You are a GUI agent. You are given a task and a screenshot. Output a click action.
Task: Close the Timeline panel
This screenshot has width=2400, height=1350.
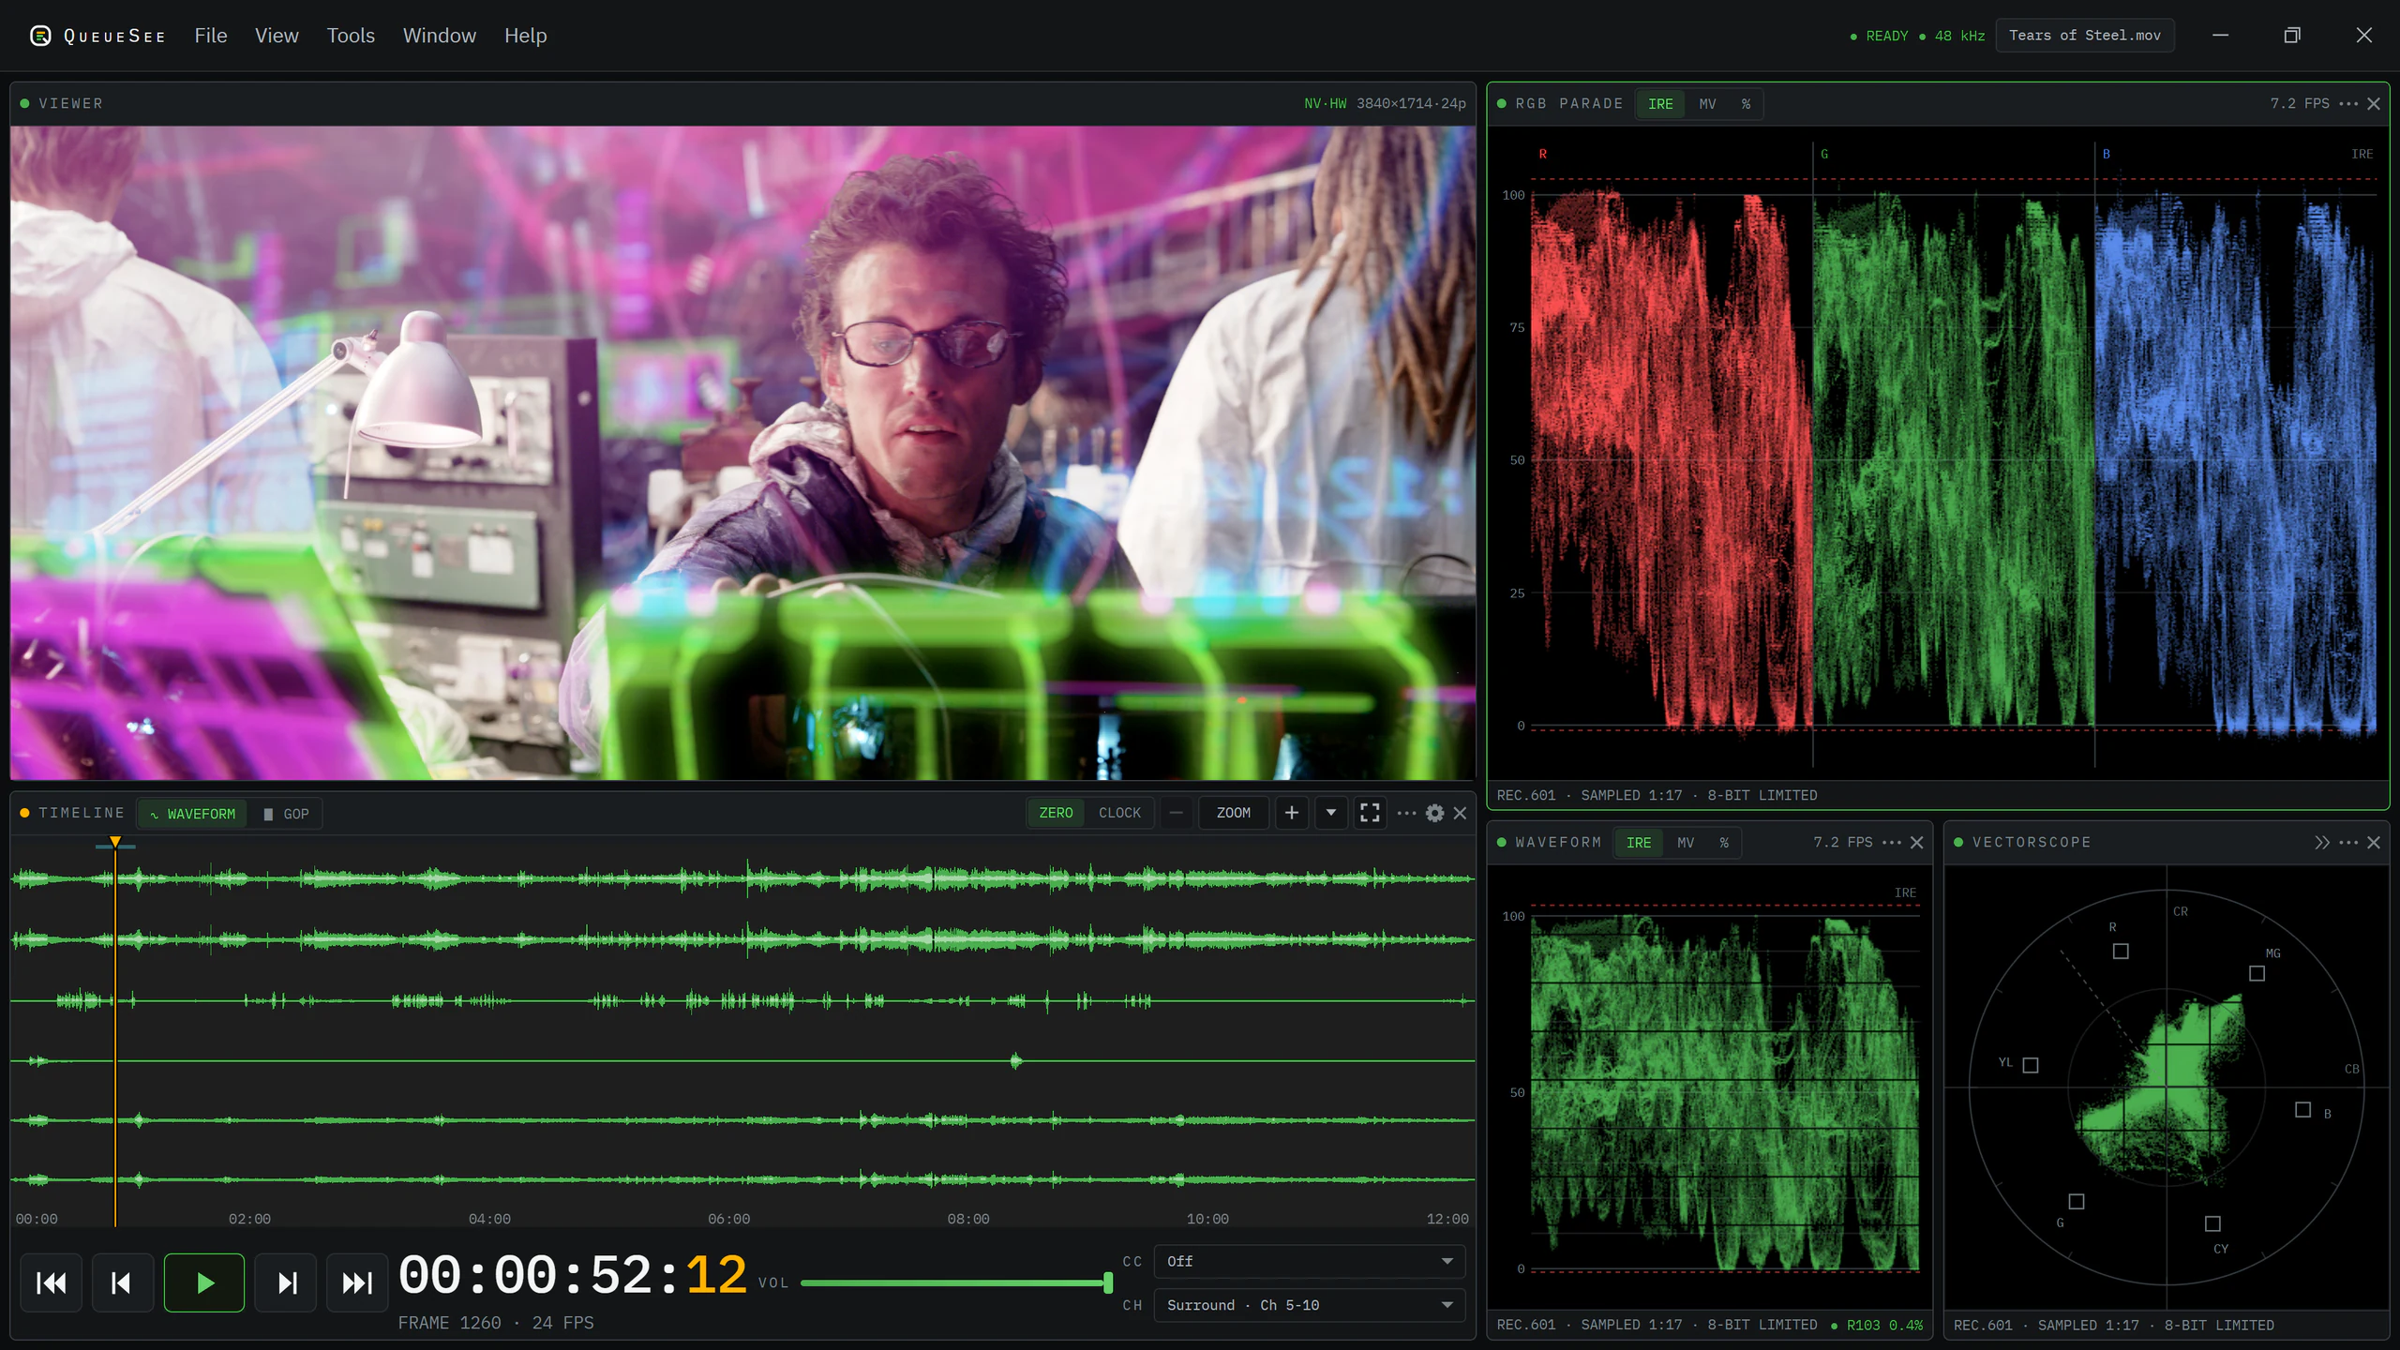pyautogui.click(x=1460, y=813)
